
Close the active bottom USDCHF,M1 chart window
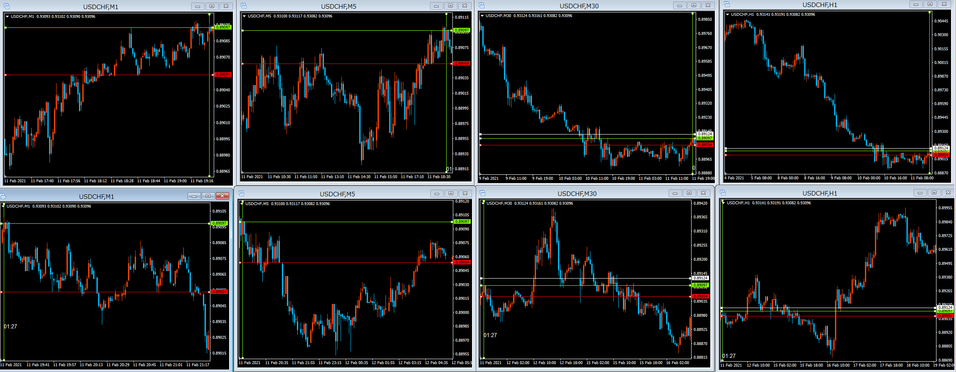tap(222, 196)
